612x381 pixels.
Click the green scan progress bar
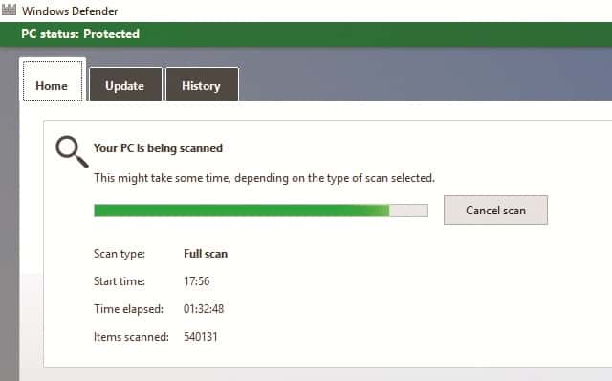(x=261, y=211)
